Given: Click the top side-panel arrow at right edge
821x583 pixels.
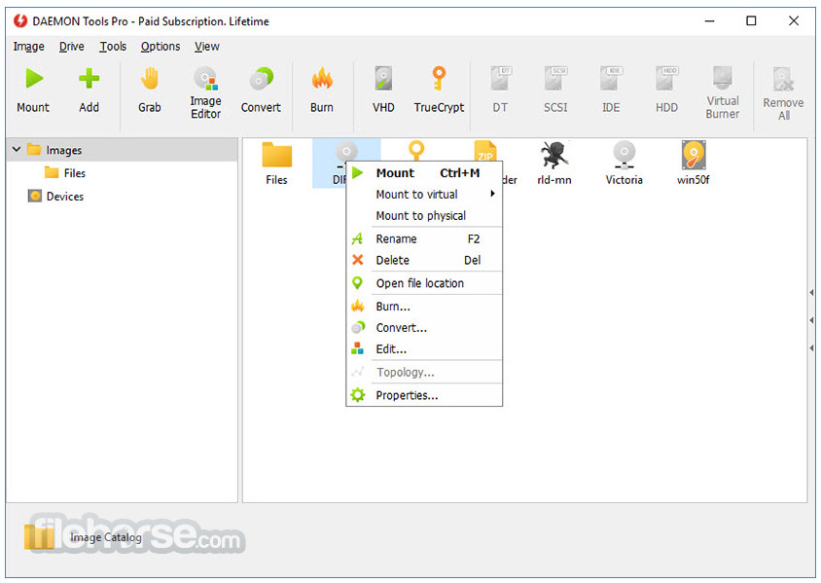Looking at the screenshot, I should pyautogui.click(x=811, y=292).
